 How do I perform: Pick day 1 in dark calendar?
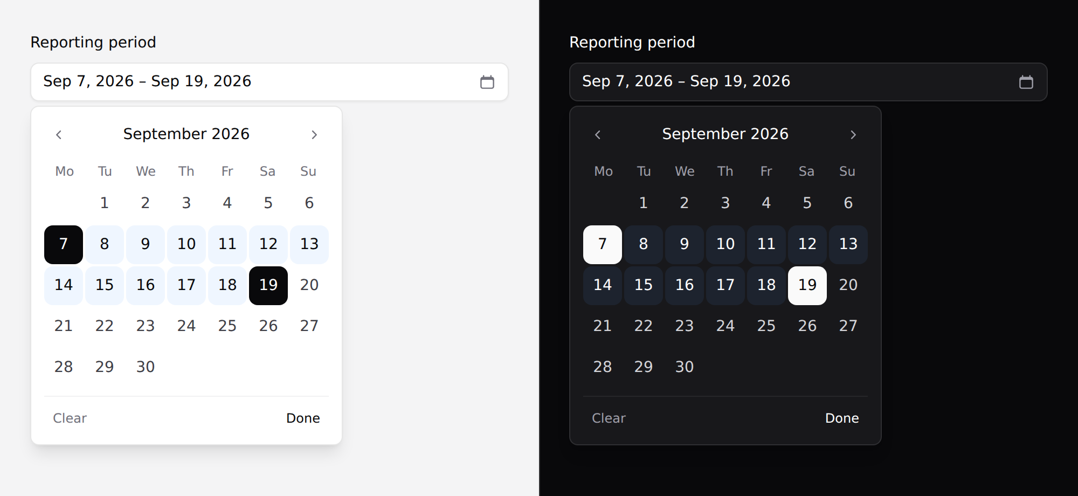(x=644, y=204)
